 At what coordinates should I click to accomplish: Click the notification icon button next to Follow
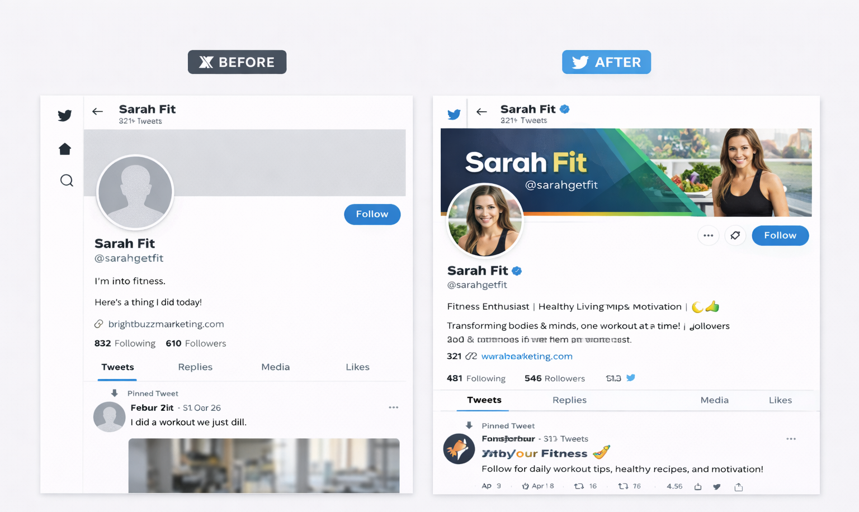(735, 235)
